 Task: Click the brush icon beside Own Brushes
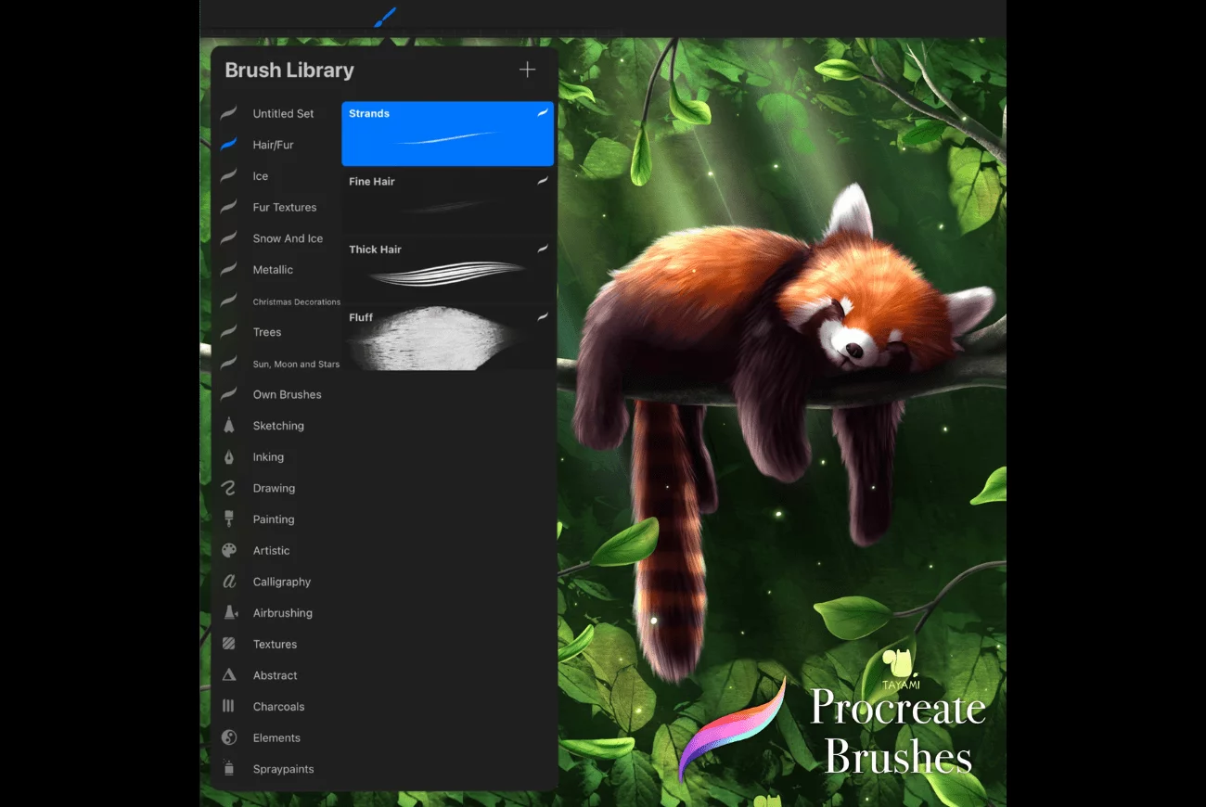228,394
